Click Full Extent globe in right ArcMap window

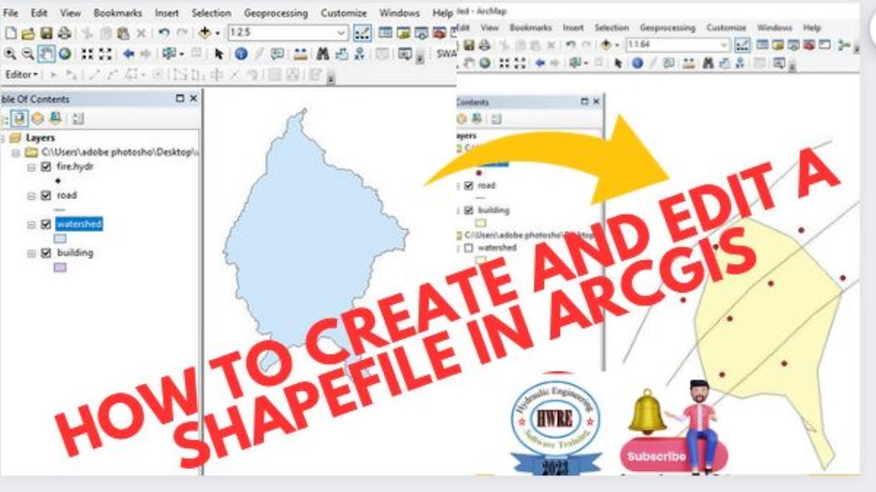click(x=485, y=63)
